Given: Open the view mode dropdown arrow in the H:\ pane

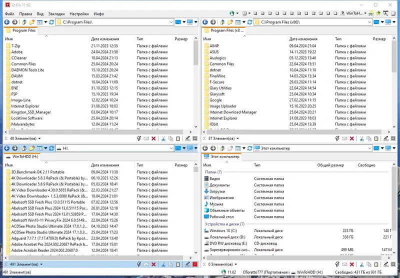Looking at the screenshot, I should (x=45, y=148).
